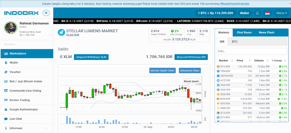
Task: Select the BTC market tab
Action: [x=234, y=42]
